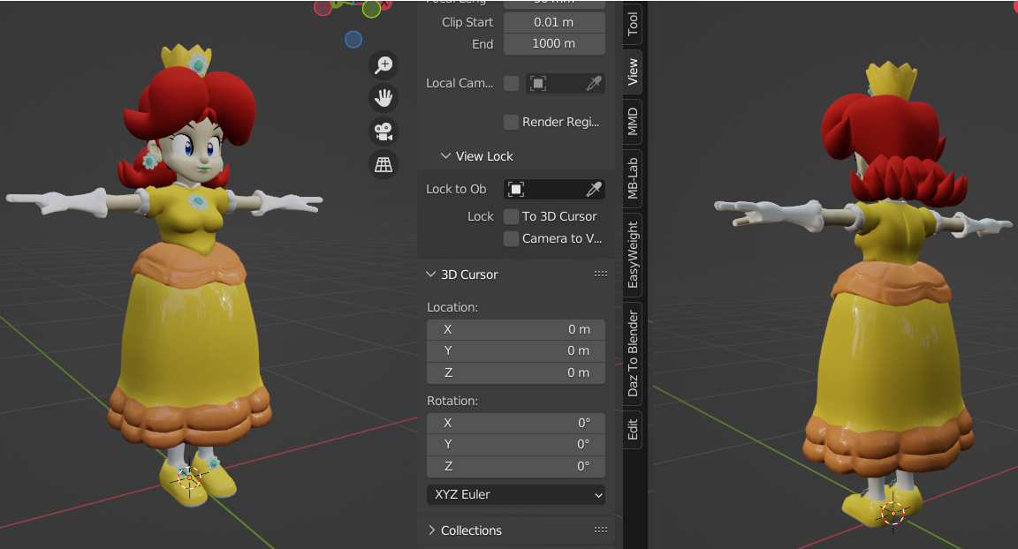Select the pan view hand icon
Image resolution: width=1018 pixels, height=549 pixels.
click(x=384, y=98)
